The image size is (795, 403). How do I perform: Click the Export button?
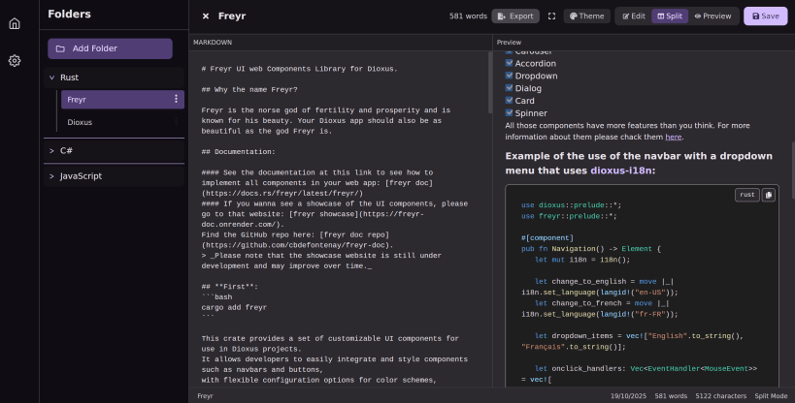(515, 16)
